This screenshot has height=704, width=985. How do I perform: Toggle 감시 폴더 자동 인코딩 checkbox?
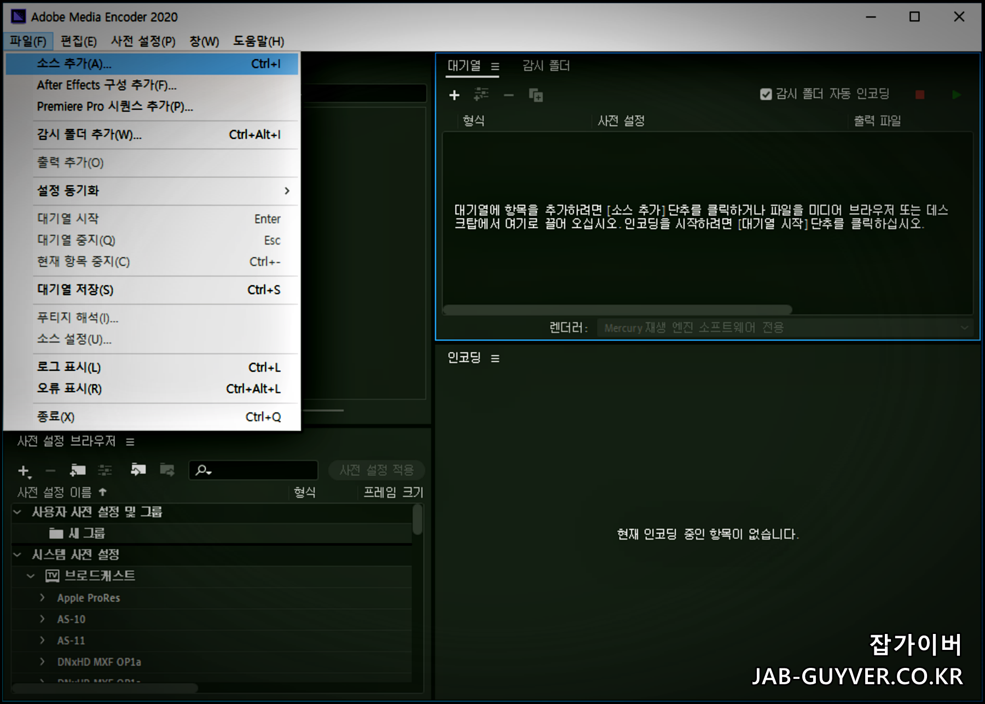[766, 94]
